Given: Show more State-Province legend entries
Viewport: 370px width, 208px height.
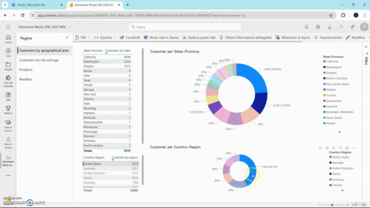Looking at the screenshot, I should coord(339,132).
